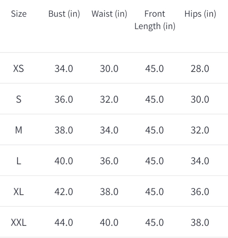Select the XXL size row label
Screen dimensions: 228x238
tap(19, 223)
